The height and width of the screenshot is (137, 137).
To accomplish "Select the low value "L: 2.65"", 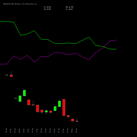I will pyautogui.click(x=69, y=9).
